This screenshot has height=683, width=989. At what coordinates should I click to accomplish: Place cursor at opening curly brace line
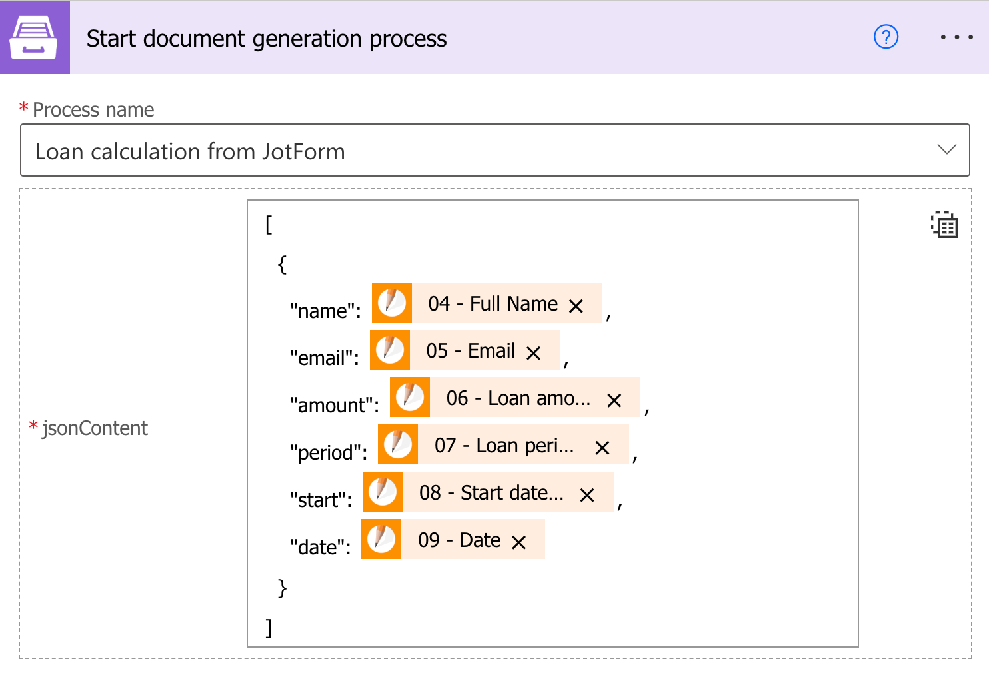[283, 264]
